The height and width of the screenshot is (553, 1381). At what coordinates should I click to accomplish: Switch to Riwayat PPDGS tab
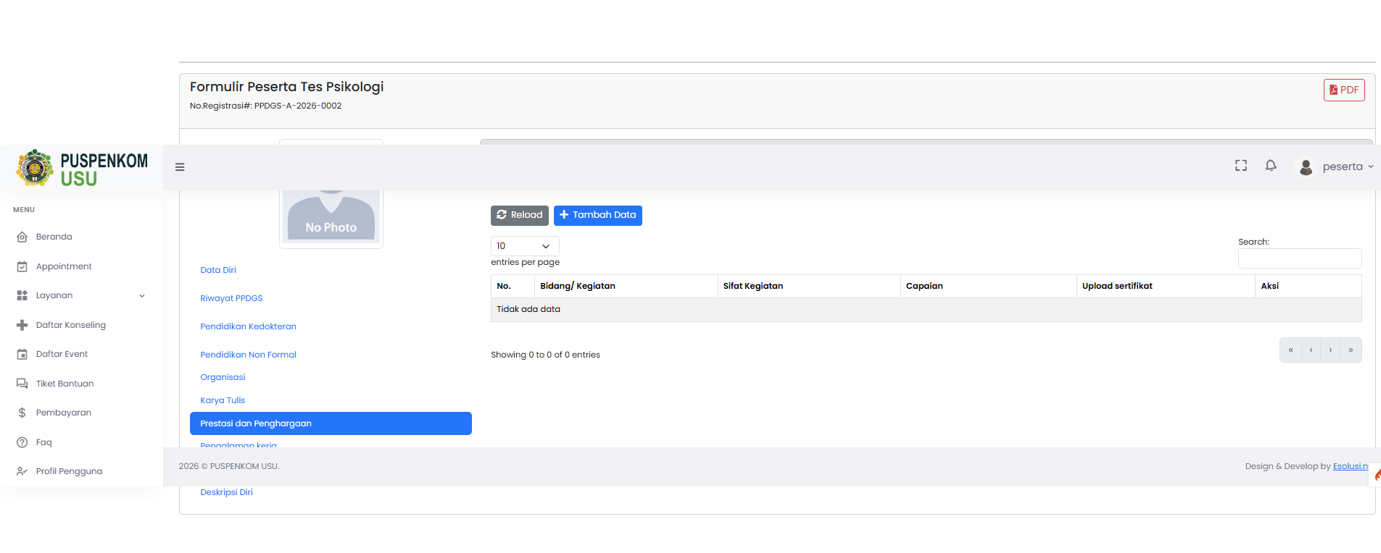[x=231, y=298]
